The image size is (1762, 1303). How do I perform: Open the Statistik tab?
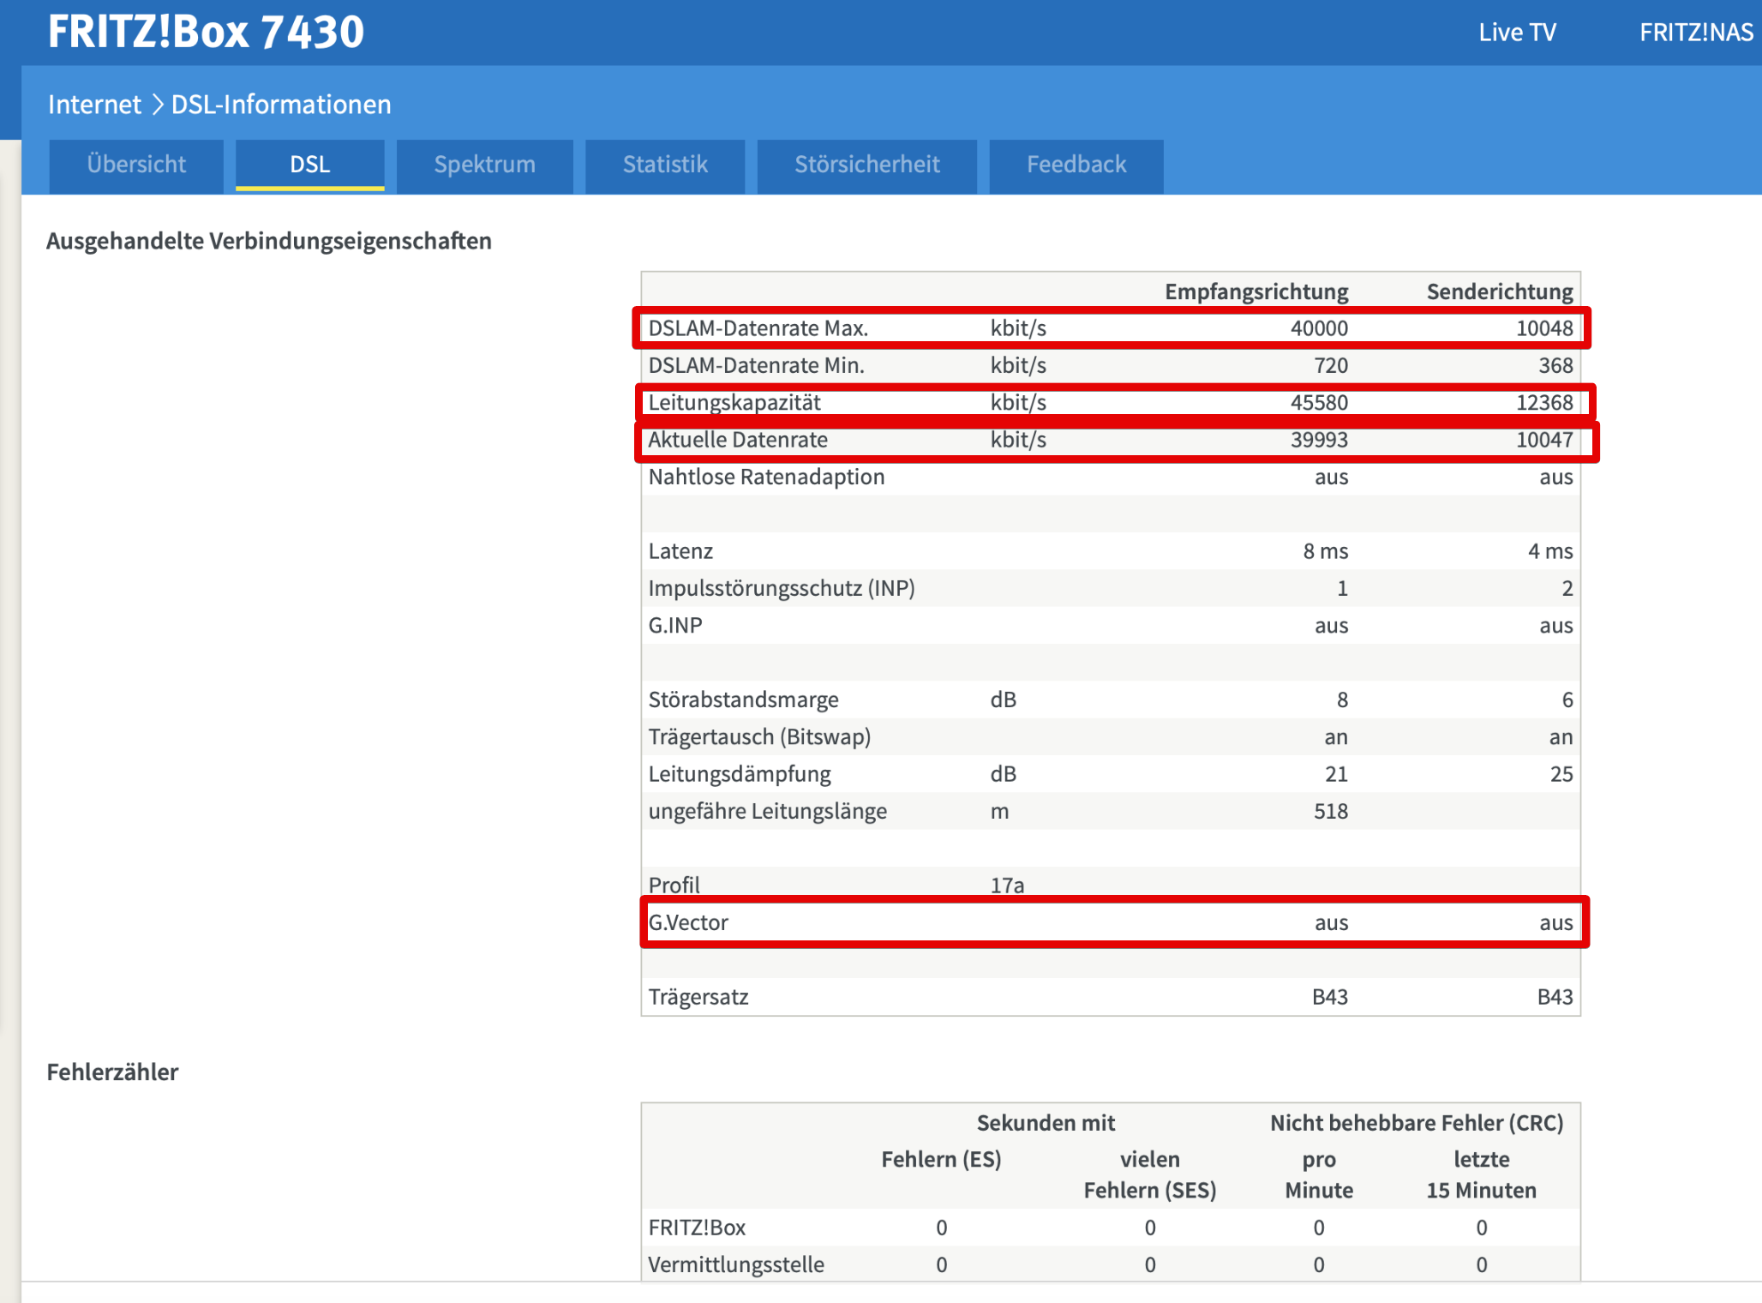point(665,165)
